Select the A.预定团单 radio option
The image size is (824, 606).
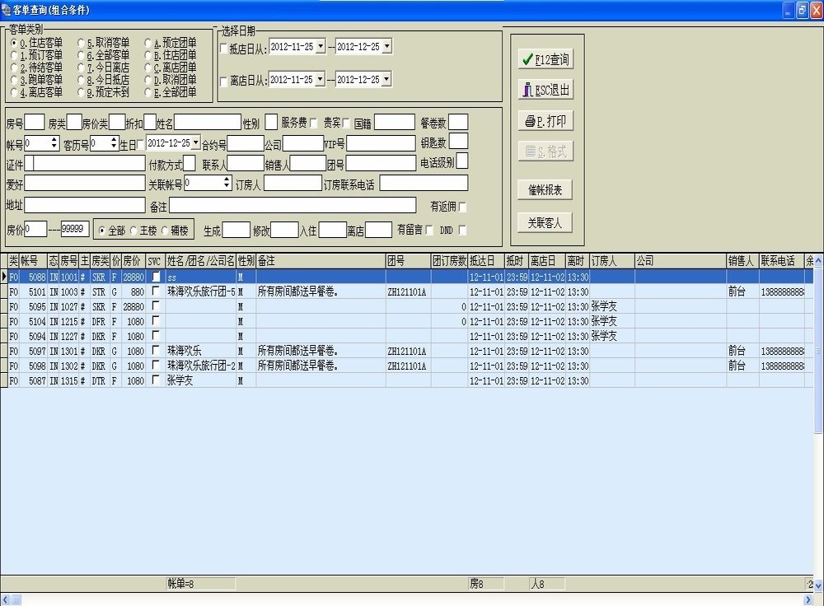tap(148, 43)
